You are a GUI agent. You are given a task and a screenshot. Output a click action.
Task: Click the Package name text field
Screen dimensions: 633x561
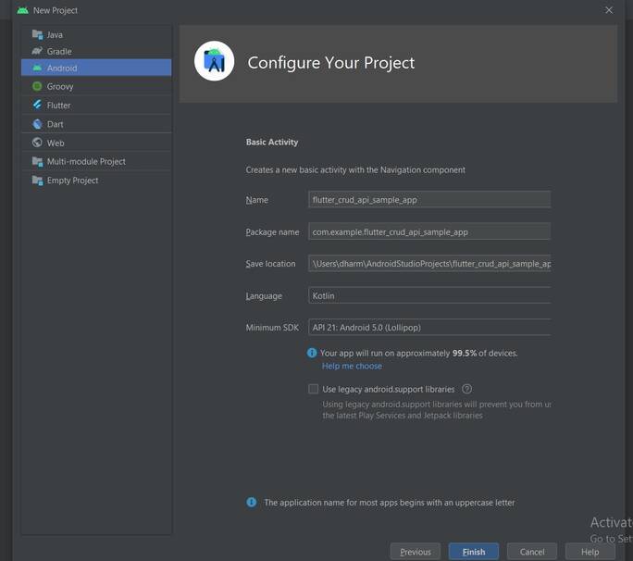428,231
